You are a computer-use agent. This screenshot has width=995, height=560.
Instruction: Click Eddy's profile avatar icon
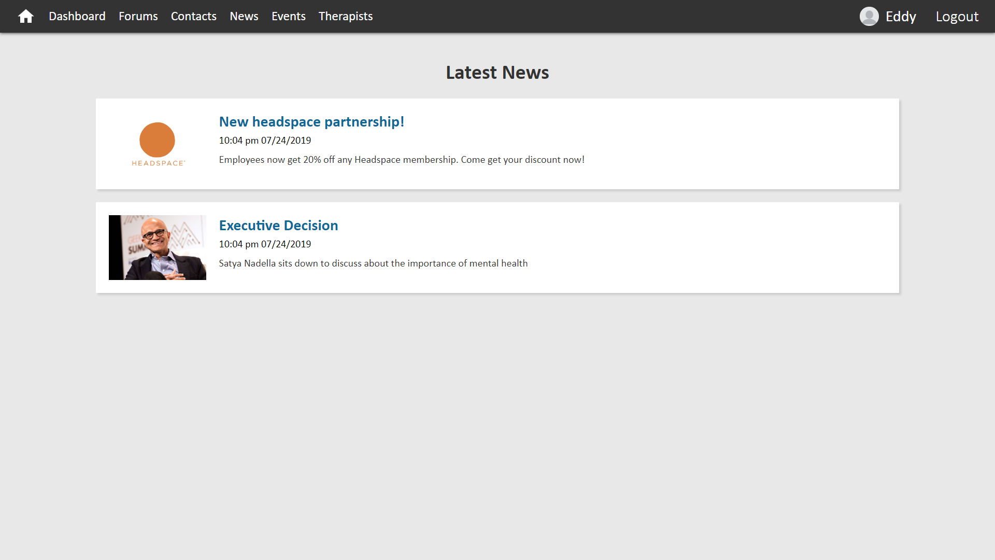tap(869, 17)
